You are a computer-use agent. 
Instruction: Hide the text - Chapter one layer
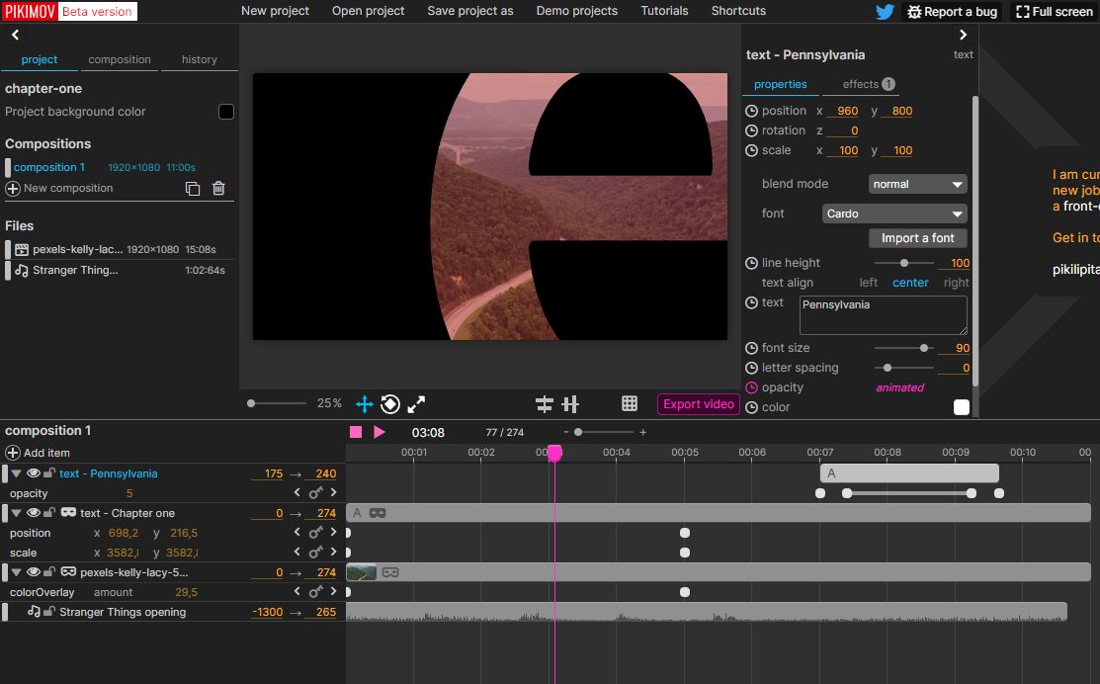click(x=33, y=513)
